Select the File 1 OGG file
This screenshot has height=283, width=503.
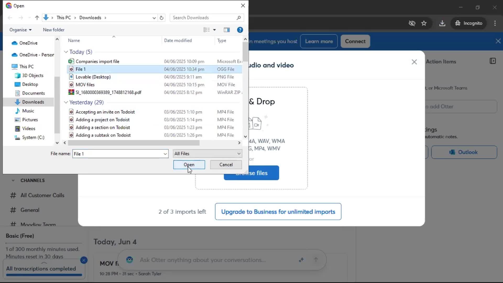coord(155,69)
